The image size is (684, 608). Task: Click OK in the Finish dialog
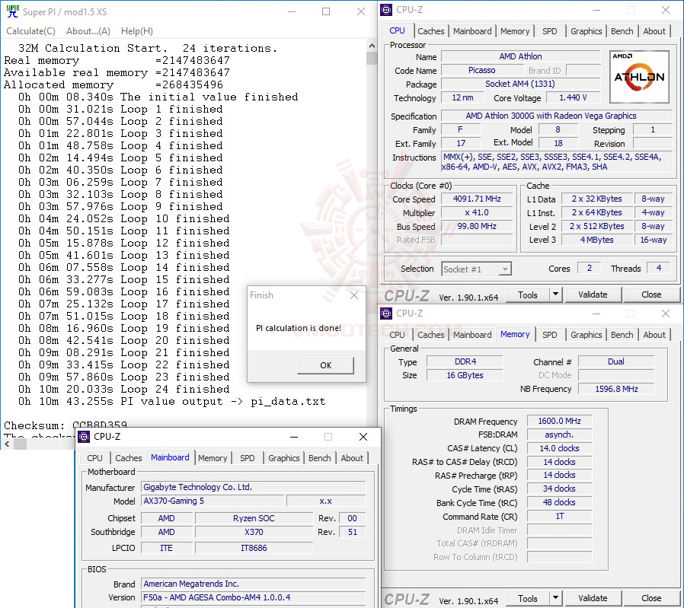325,365
